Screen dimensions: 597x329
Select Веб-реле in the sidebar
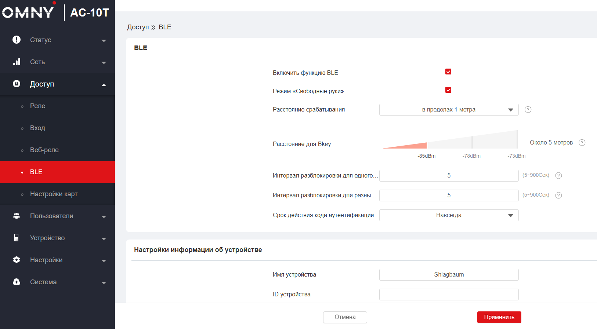click(x=44, y=150)
